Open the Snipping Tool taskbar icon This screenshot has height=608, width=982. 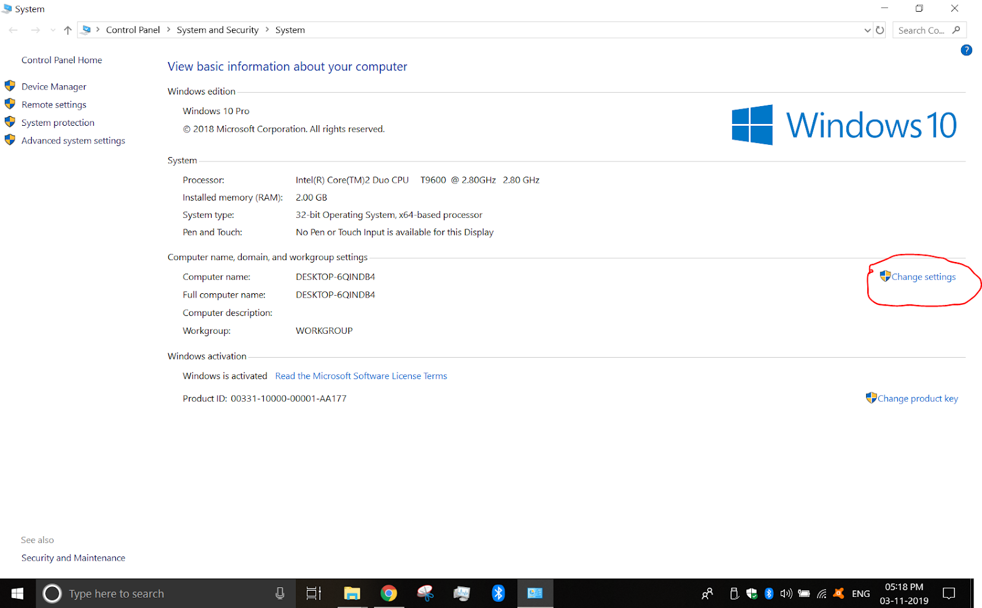click(425, 593)
